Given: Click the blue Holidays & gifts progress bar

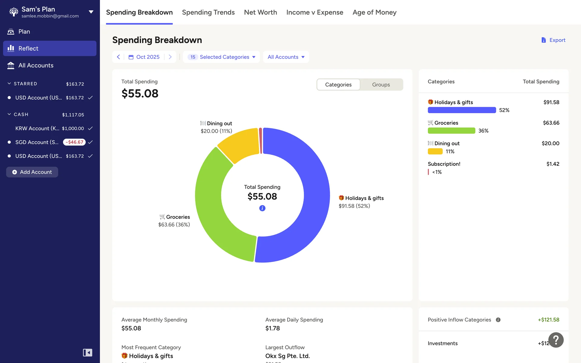Looking at the screenshot, I should click(x=462, y=110).
